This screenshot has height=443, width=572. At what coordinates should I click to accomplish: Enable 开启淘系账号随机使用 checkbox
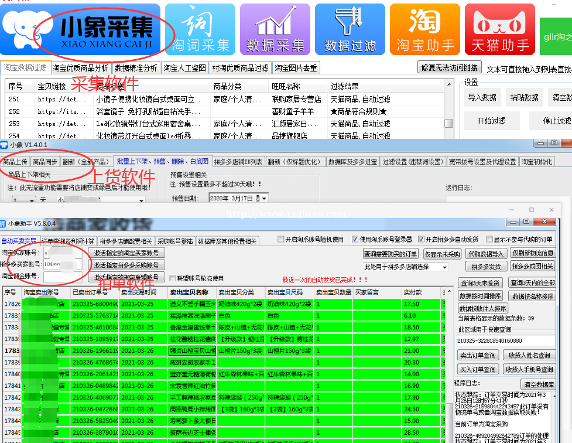click(280, 239)
